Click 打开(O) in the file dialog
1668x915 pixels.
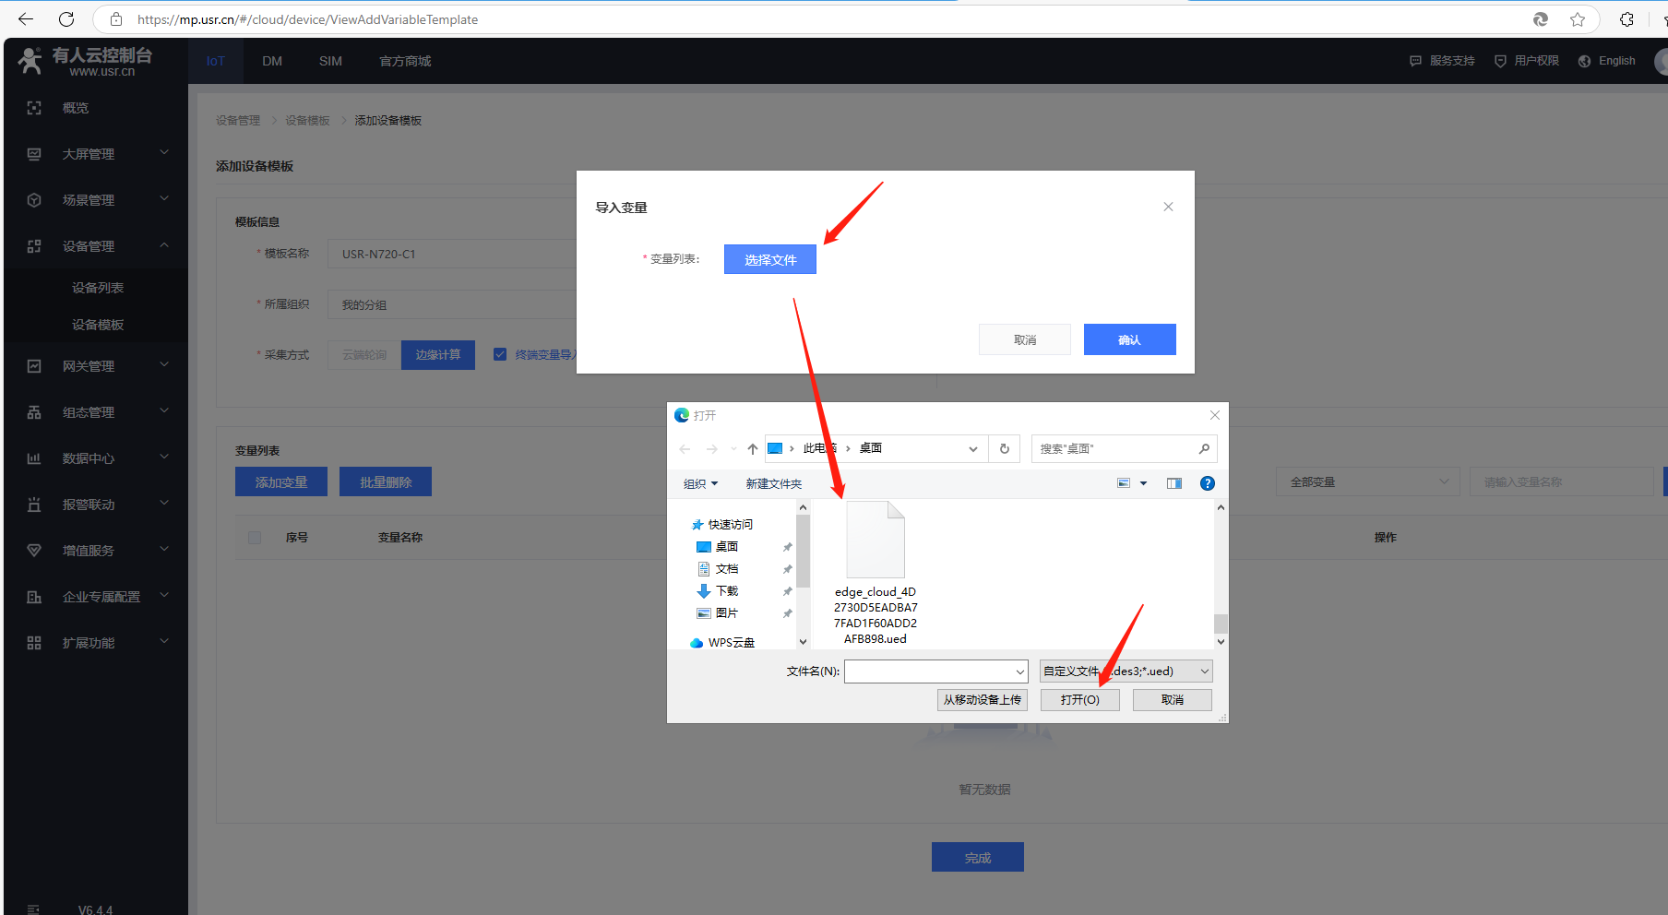[1080, 700]
